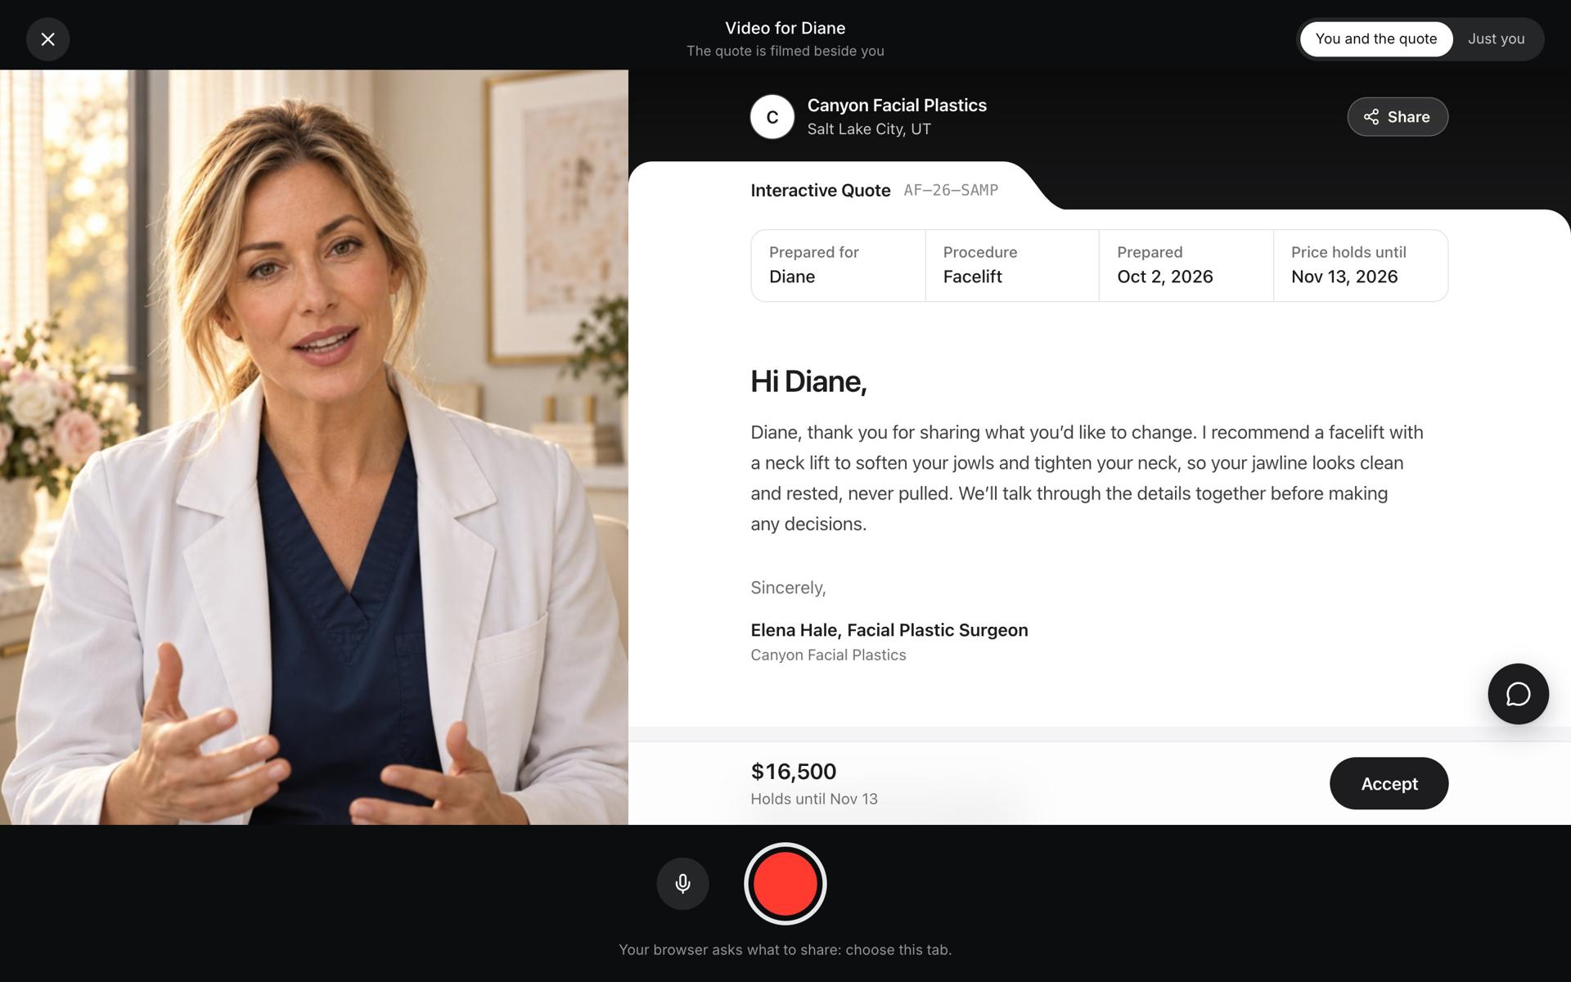Select the Interactive Quote tab
1571x982 pixels.
click(821, 191)
